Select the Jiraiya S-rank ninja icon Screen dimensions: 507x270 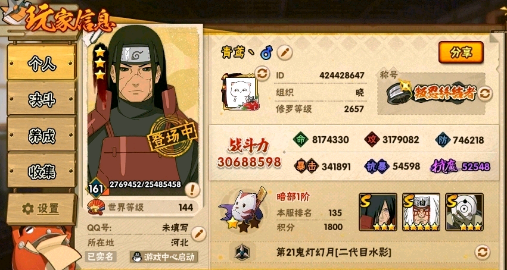pyautogui.click(x=421, y=212)
